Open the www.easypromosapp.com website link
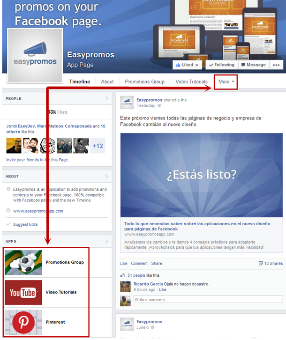286x340 pixels. click(x=38, y=211)
